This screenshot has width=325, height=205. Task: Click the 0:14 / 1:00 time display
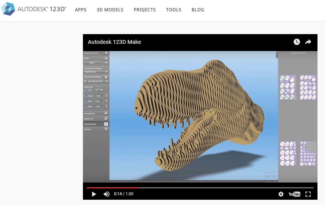124,194
